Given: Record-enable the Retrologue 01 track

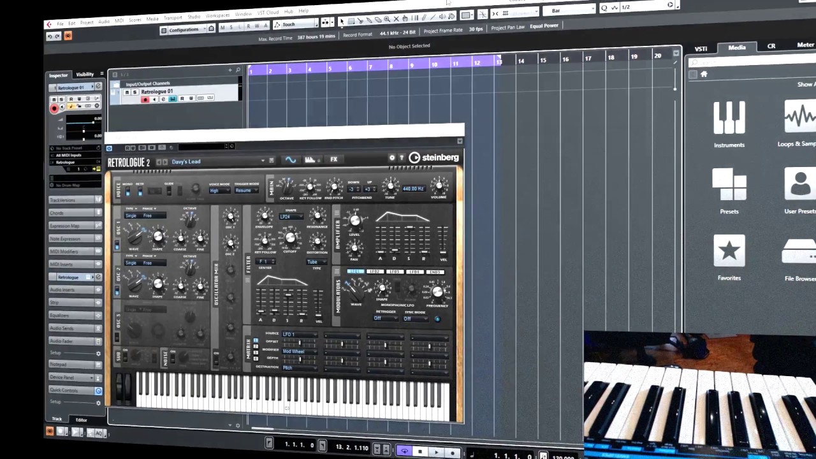Looking at the screenshot, I should coord(145,99).
